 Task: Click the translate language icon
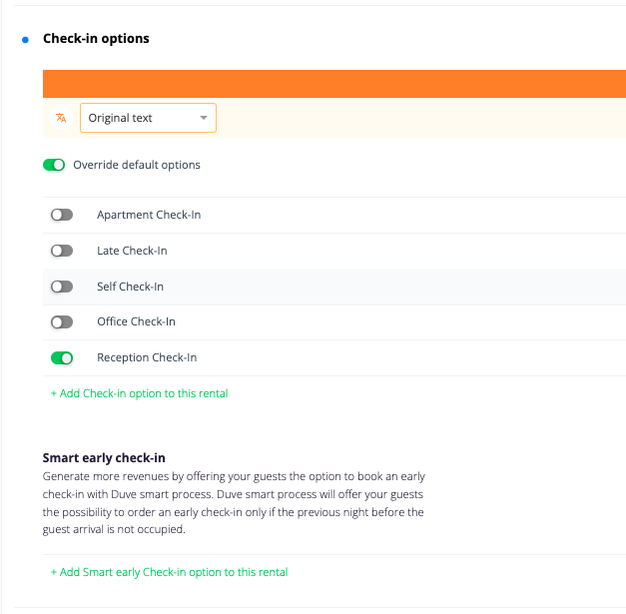click(61, 118)
